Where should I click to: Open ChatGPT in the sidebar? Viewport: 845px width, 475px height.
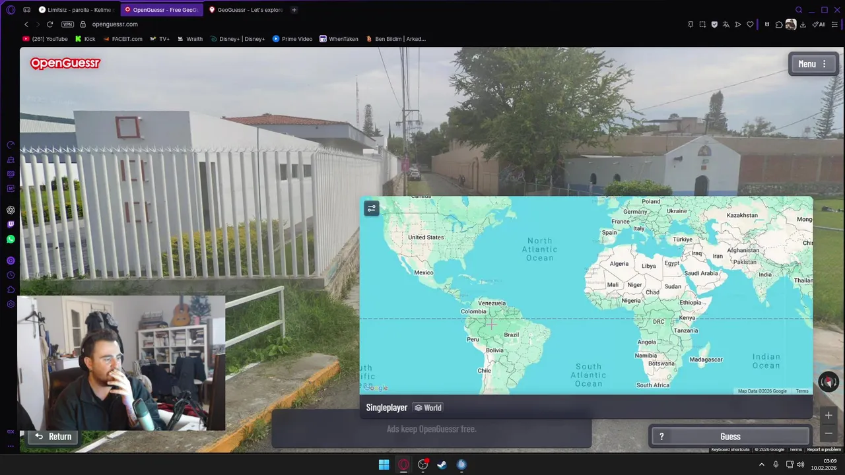[11, 210]
